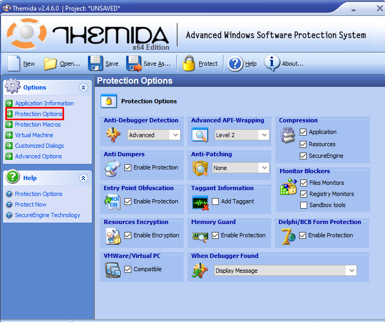Uncheck Compression Resources checkbox
Screen dimensions: 385x322
click(303, 144)
